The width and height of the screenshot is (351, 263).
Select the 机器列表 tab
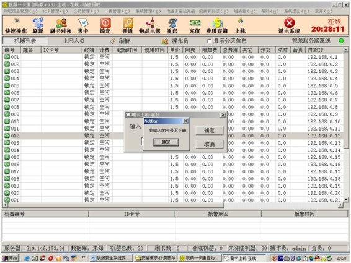tap(25, 41)
